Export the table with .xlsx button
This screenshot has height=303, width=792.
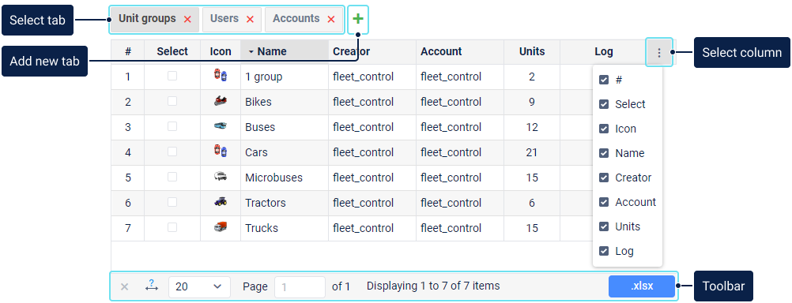click(642, 286)
